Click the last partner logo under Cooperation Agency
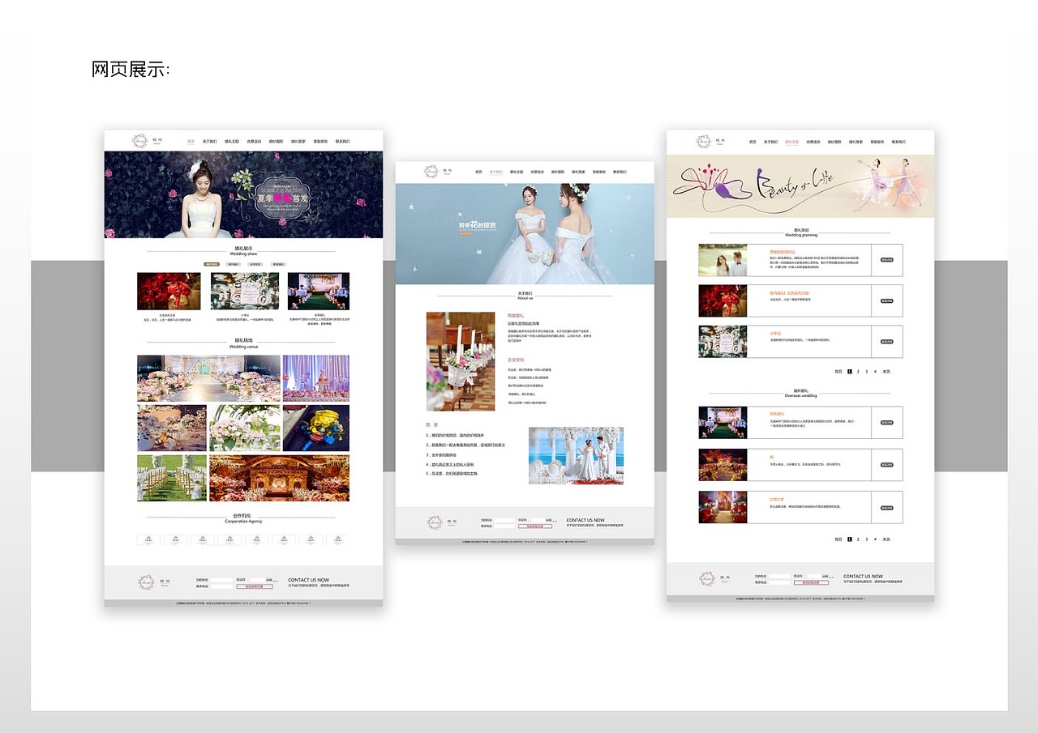 point(337,539)
